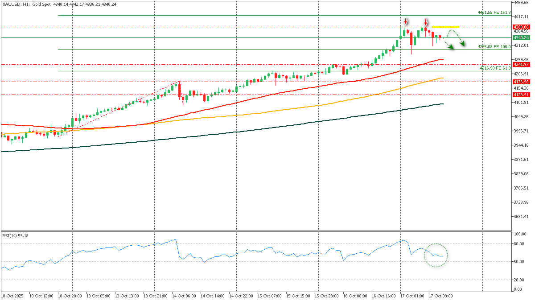Screen dimensions: 535x301
Task: Click the green dashed circle on the RSI line
Action: click(x=436, y=256)
